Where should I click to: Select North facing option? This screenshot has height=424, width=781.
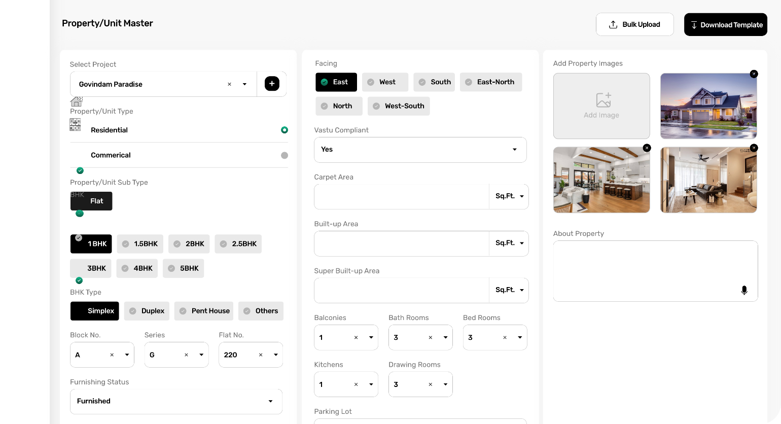339,106
